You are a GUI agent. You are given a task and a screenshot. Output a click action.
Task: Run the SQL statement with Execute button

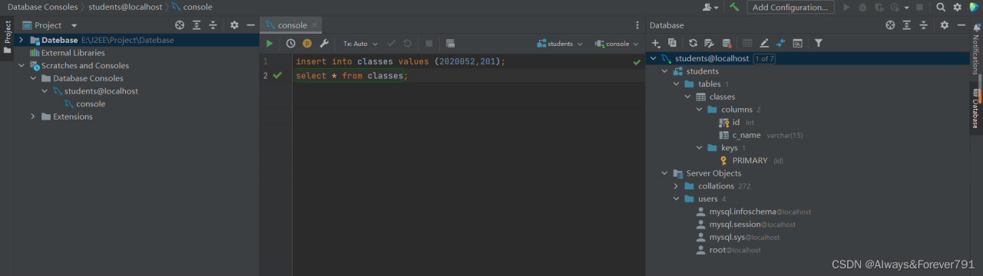(270, 44)
